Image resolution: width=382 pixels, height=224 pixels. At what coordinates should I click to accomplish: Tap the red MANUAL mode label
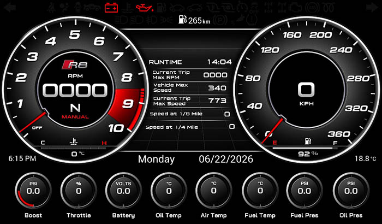click(x=75, y=117)
